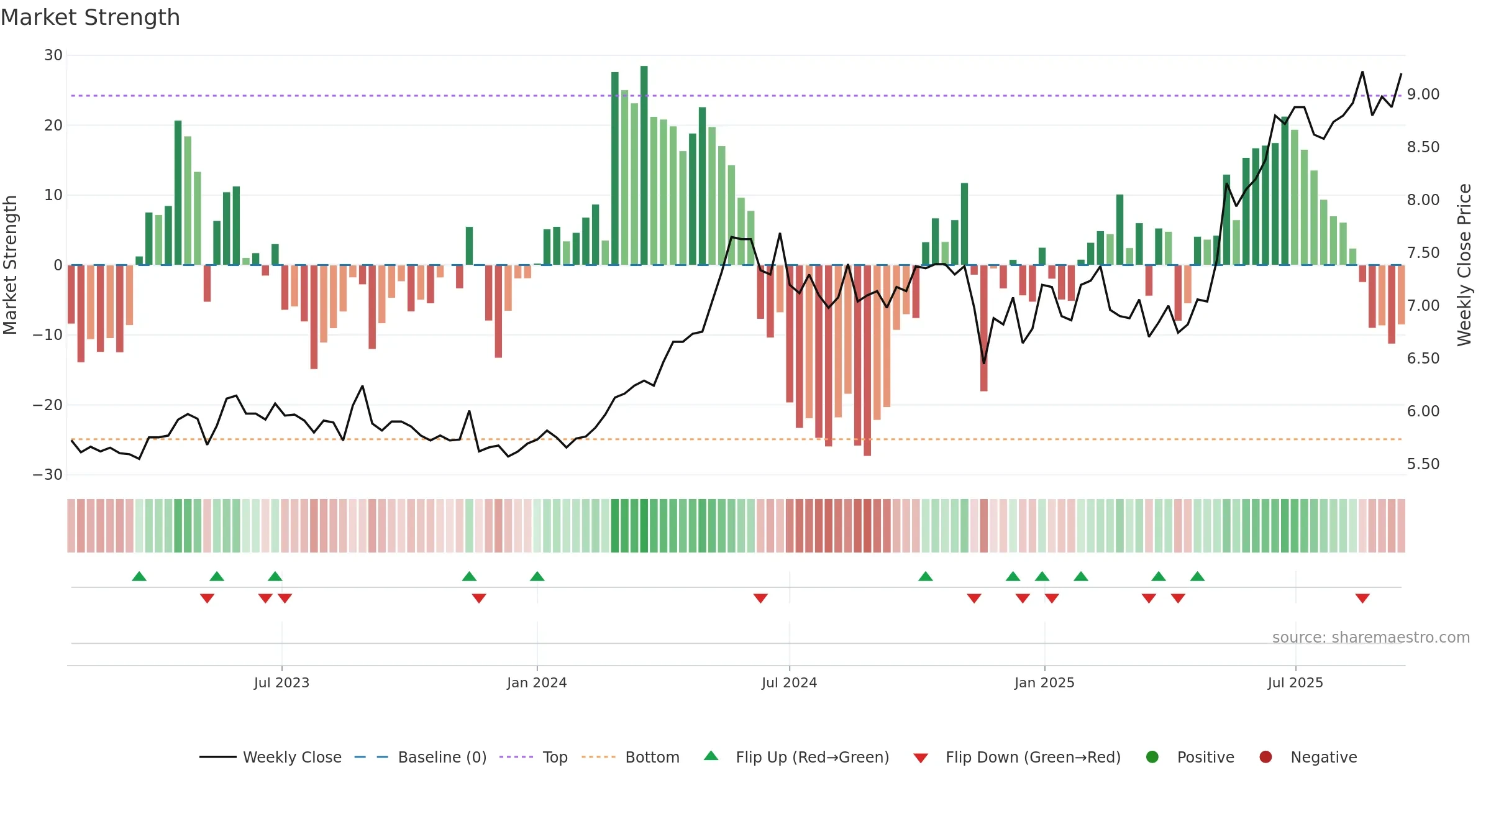Viewport: 1491px width, 839px height.
Task: Click the Jul 2024 x-axis label
Action: (789, 682)
